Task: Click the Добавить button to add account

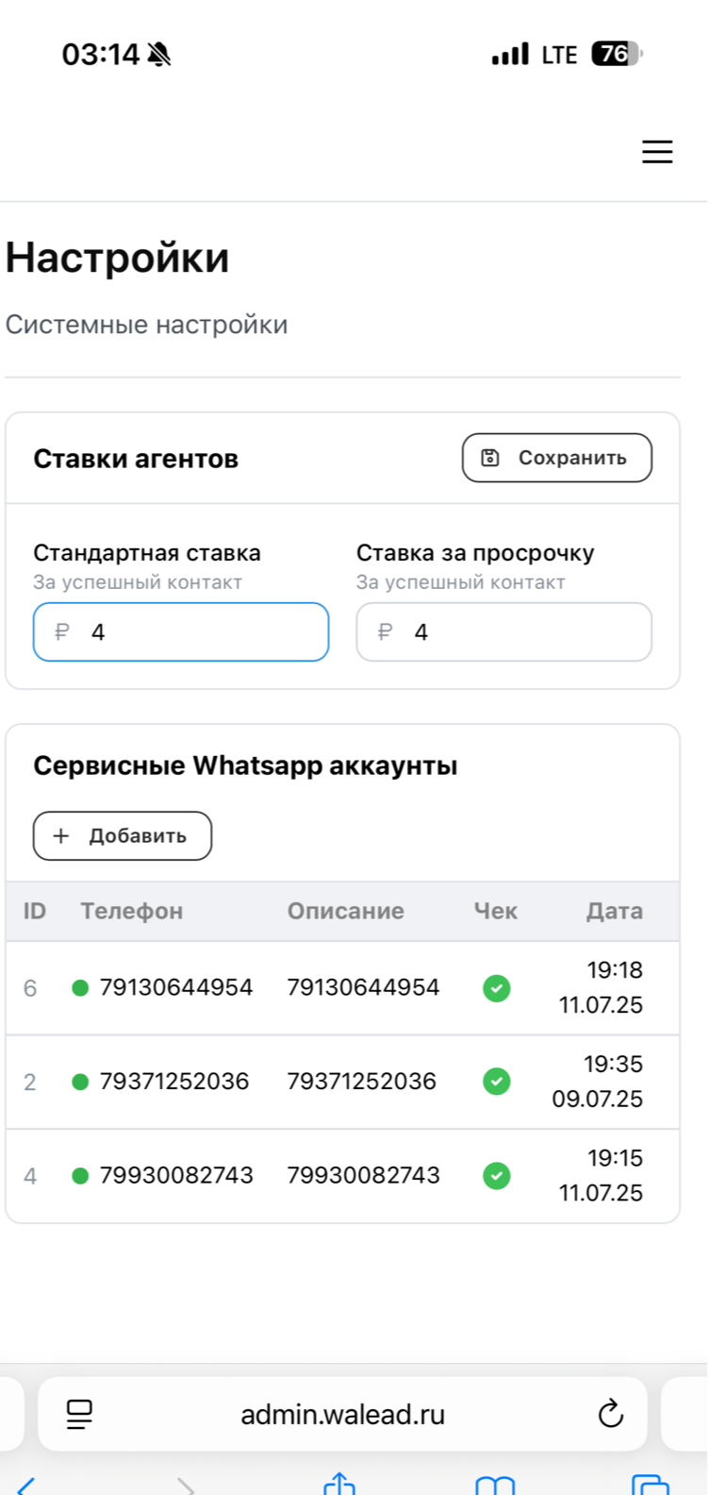Action: [123, 836]
